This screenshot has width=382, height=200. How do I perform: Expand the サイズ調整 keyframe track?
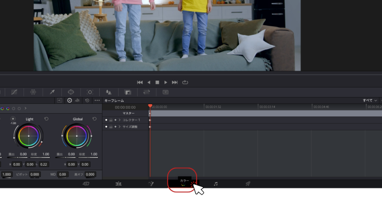tap(119, 127)
